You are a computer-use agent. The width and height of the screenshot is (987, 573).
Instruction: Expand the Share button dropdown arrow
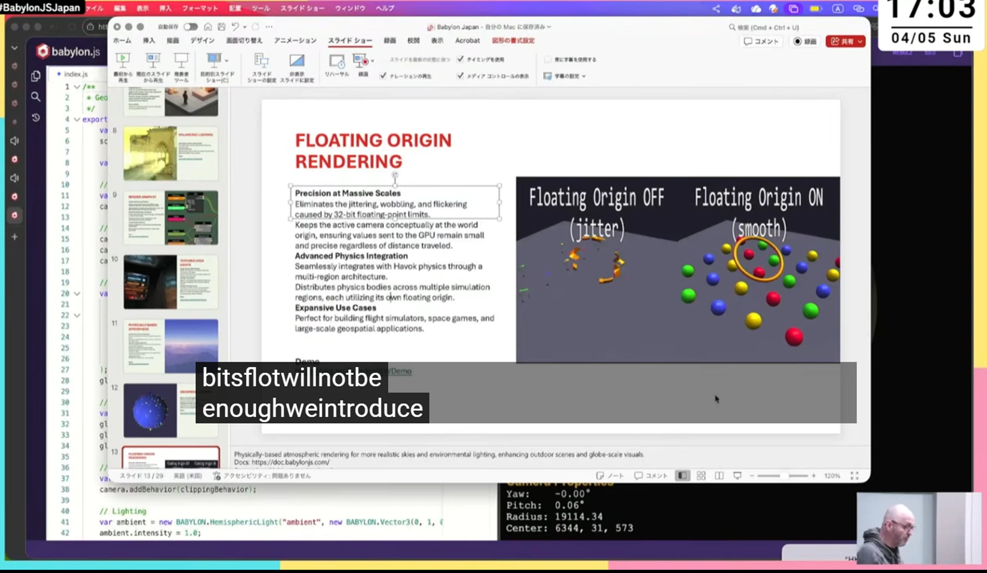coord(860,41)
